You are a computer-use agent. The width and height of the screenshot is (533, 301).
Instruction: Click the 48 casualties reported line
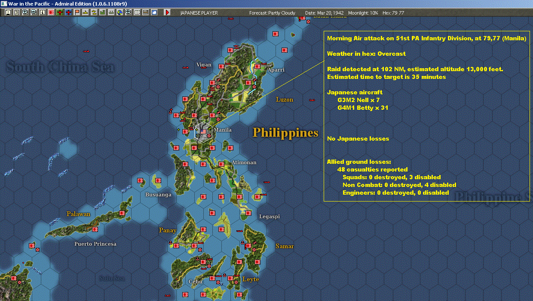pos(373,169)
